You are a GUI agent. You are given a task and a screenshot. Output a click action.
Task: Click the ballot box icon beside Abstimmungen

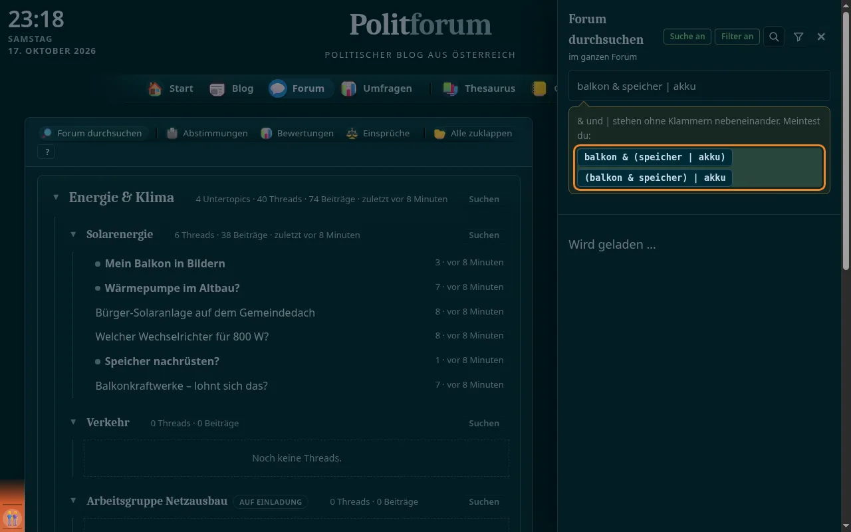(172, 133)
